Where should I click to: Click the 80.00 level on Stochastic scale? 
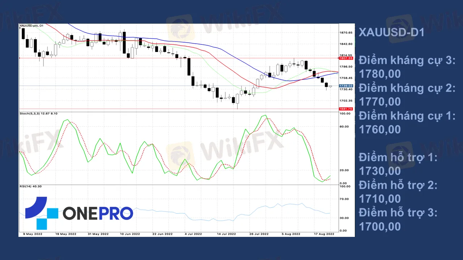click(x=344, y=127)
